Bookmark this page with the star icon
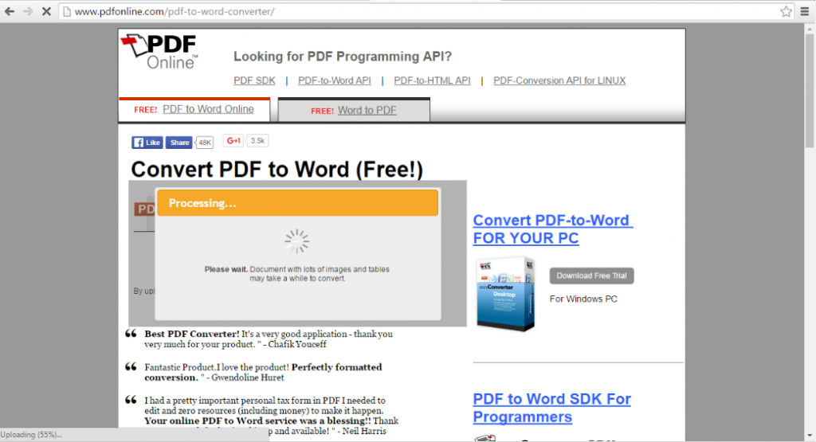The width and height of the screenshot is (816, 442). pyautogui.click(x=786, y=11)
